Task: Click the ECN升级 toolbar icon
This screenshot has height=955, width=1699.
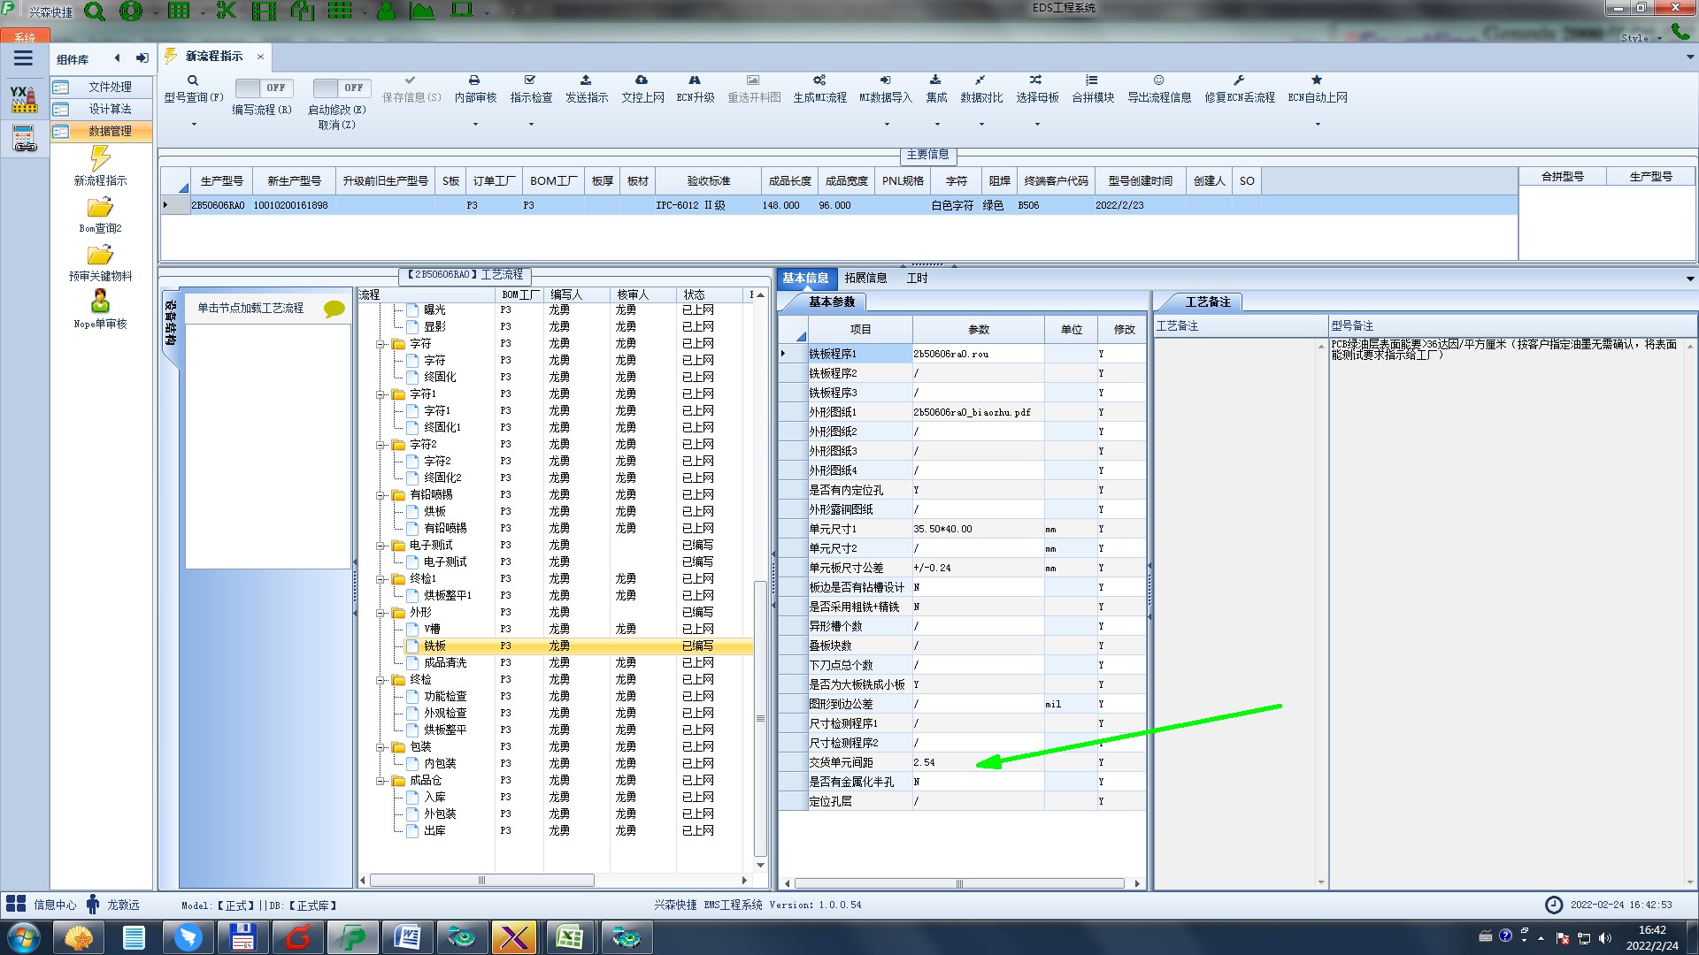Action: pos(695,80)
